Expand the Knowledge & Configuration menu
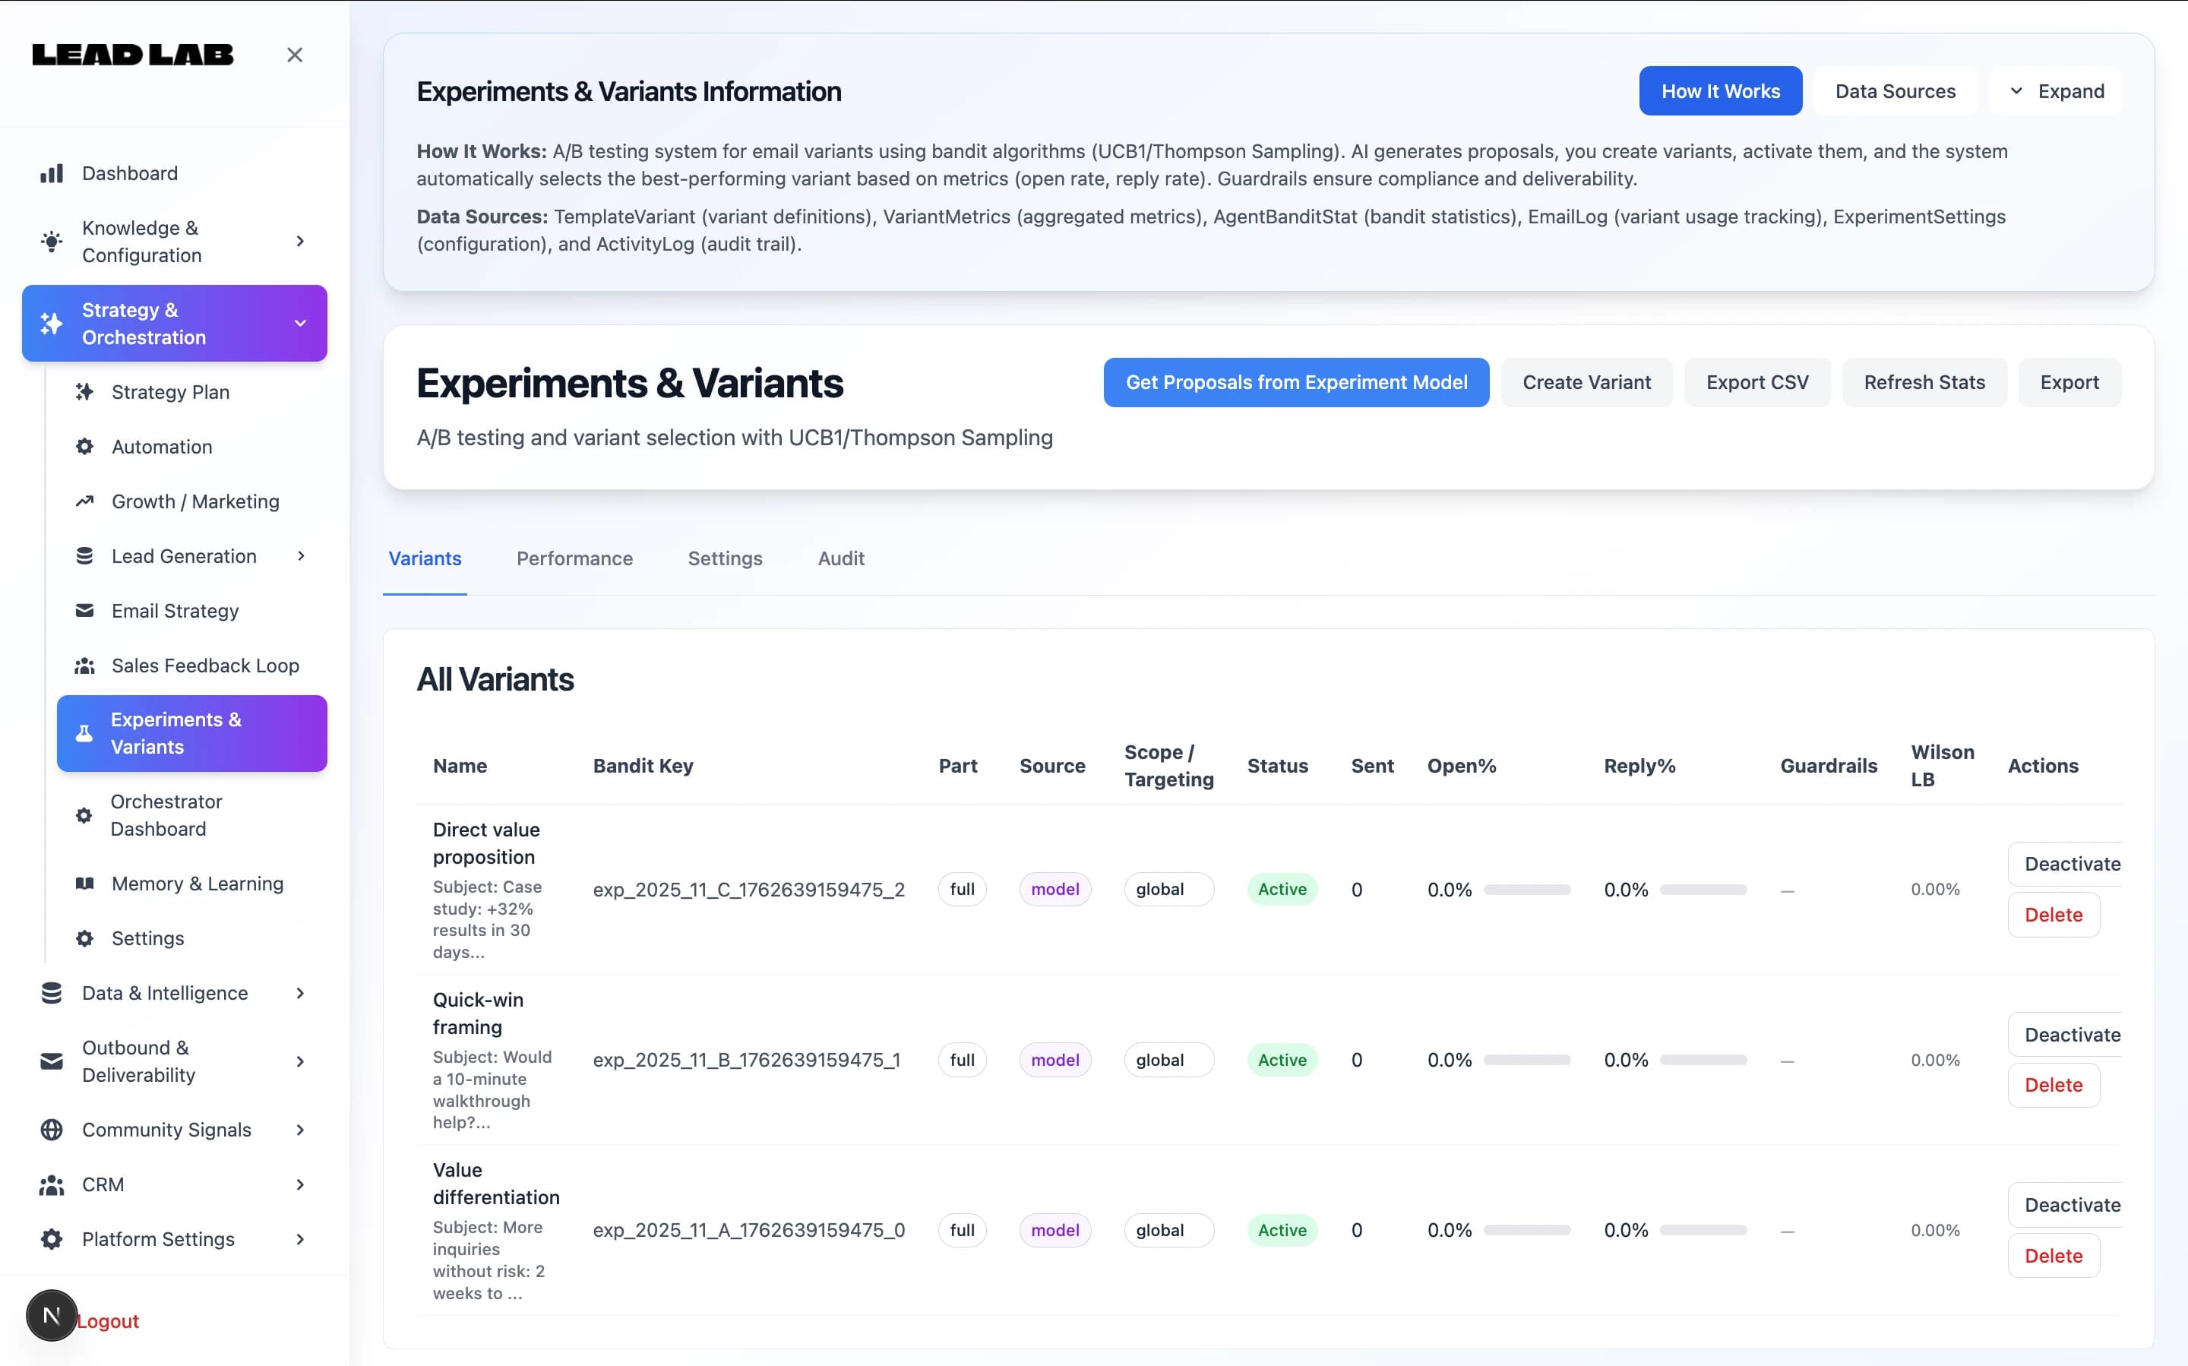The height and width of the screenshot is (1366, 2188). (300, 242)
